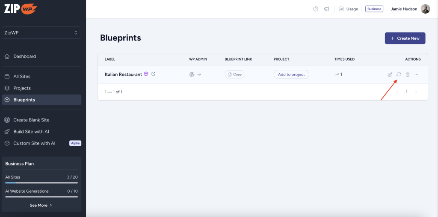The height and width of the screenshot is (217, 438).
Task: Click the All Sites usage progress bar
Action: [x=41, y=183]
